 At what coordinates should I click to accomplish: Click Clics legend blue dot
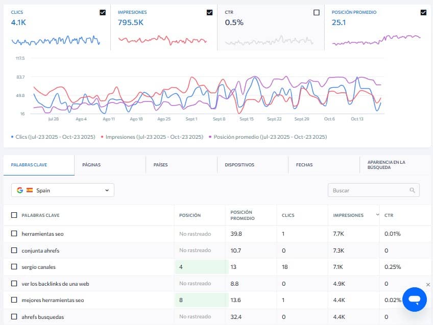[12, 137]
